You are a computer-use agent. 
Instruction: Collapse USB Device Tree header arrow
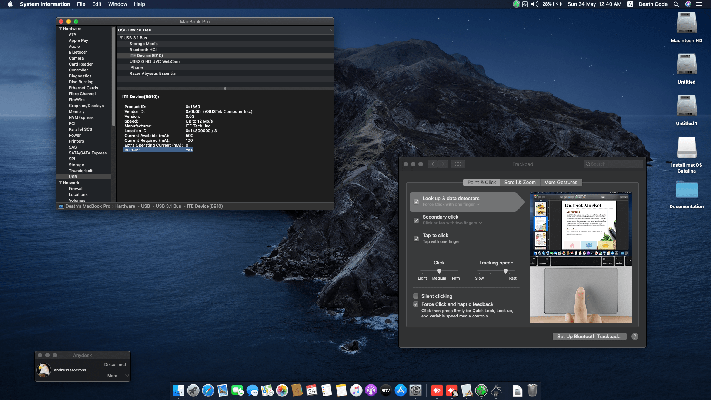click(x=331, y=30)
